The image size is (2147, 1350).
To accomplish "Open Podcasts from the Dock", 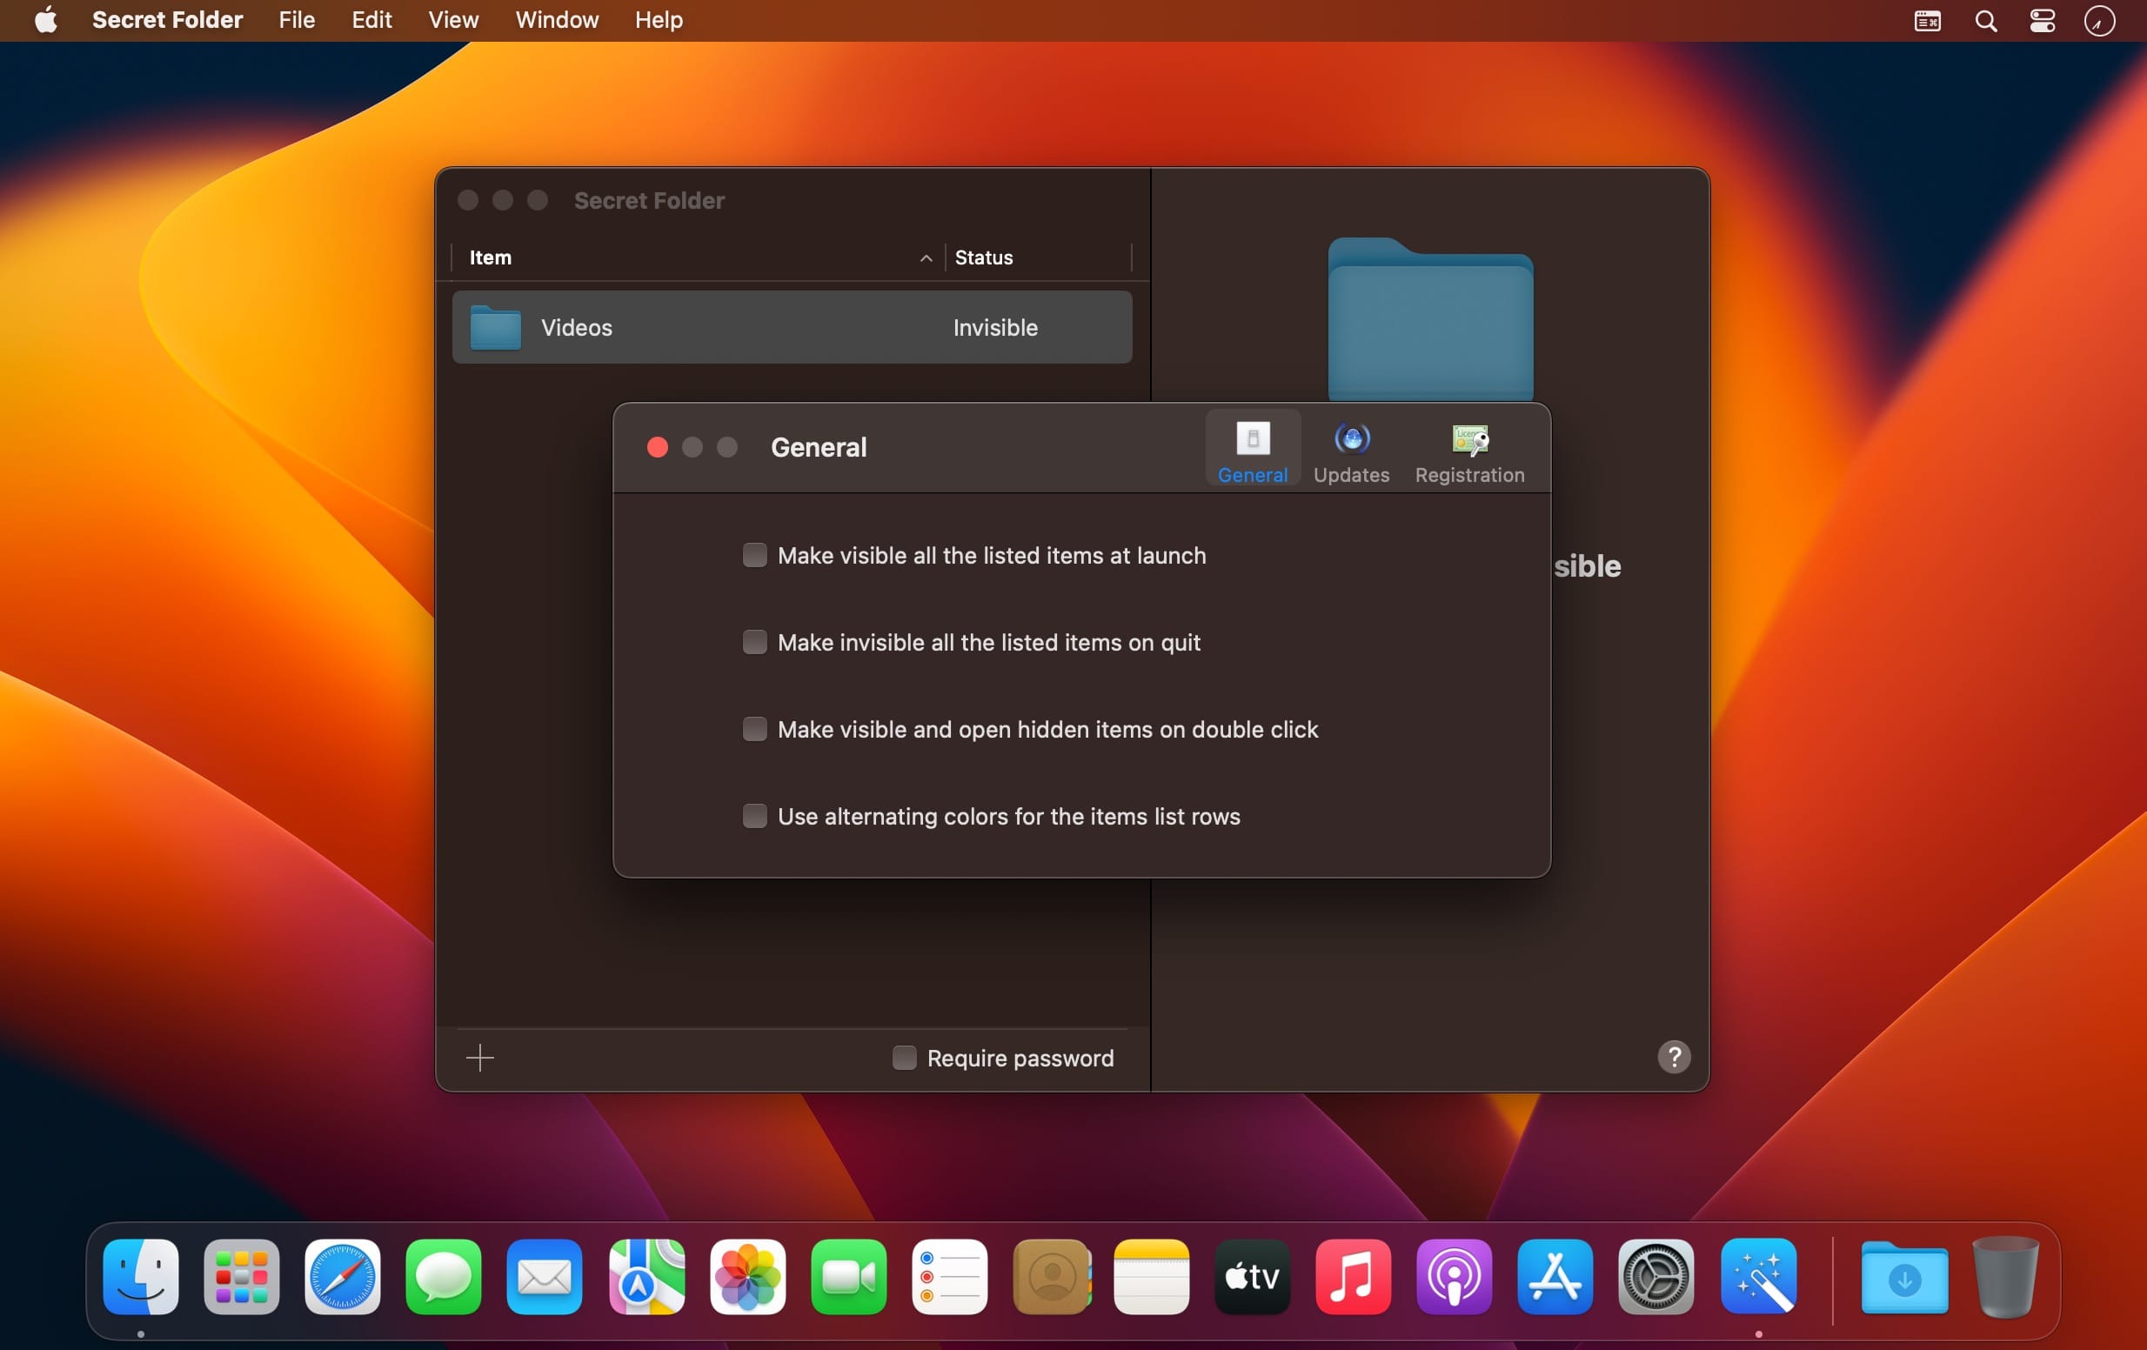I will [x=1455, y=1277].
